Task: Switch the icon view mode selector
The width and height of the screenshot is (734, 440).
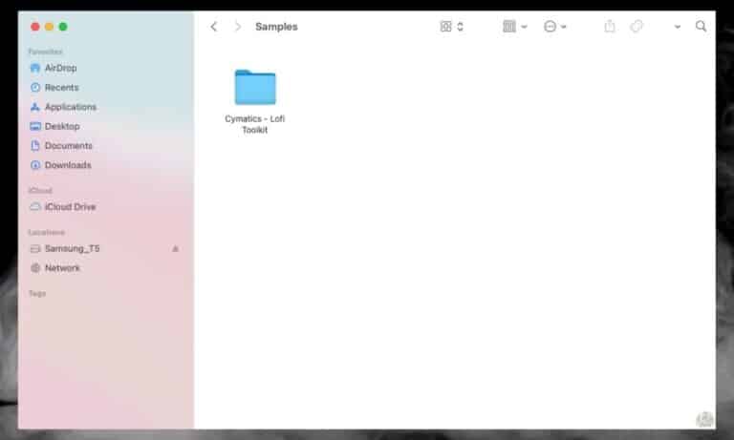Action: click(452, 27)
